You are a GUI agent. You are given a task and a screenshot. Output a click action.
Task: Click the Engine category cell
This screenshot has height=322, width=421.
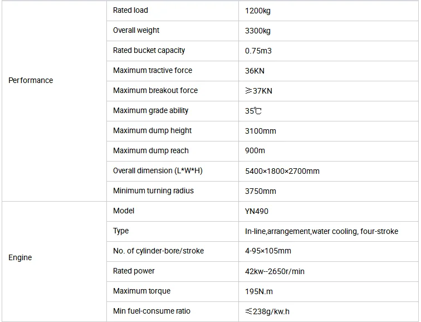point(20,257)
